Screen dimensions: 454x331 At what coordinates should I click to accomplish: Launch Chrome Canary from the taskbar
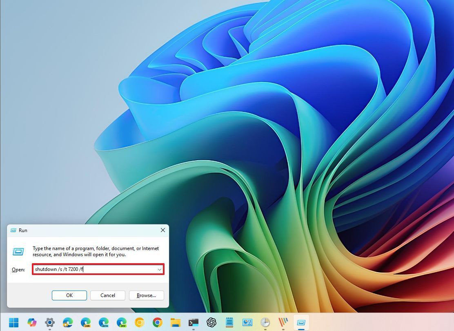[140, 322]
